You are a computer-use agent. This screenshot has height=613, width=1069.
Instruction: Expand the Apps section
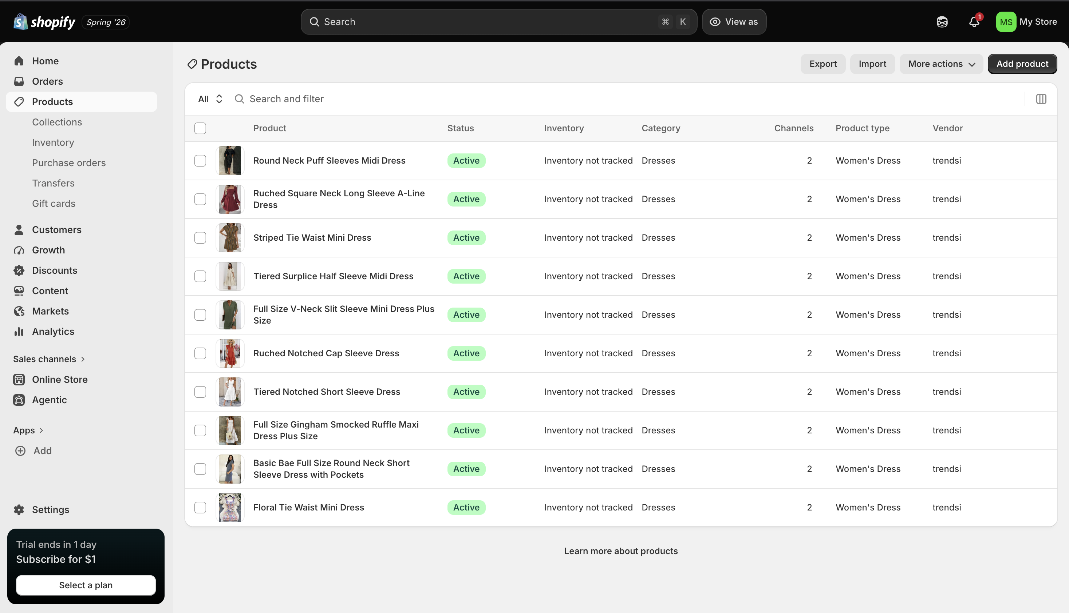point(28,430)
